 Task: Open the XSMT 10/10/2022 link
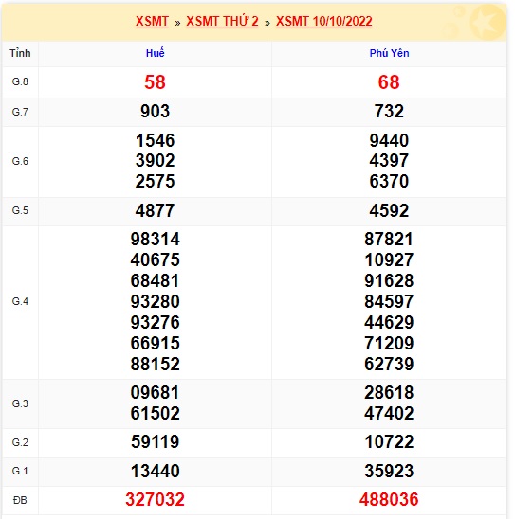pyautogui.click(x=324, y=21)
